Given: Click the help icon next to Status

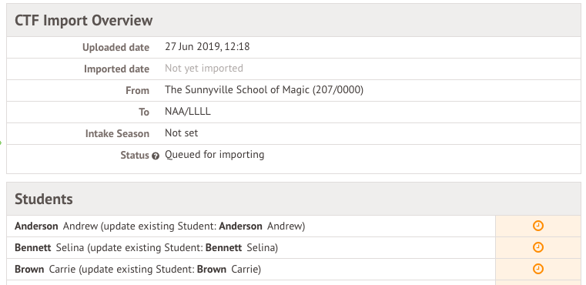Looking at the screenshot, I should pos(156,156).
